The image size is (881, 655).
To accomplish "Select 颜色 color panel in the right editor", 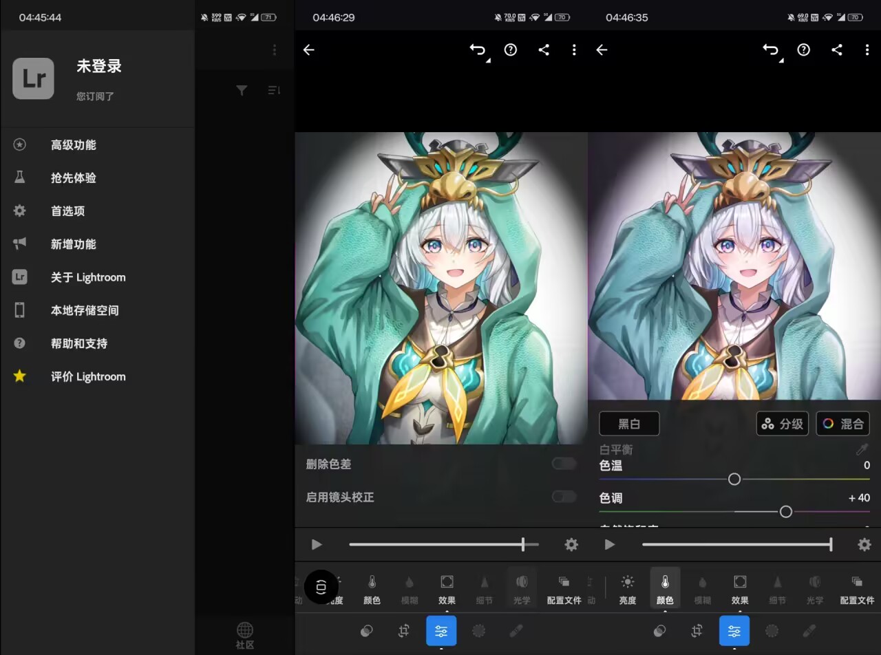I will coord(665,590).
